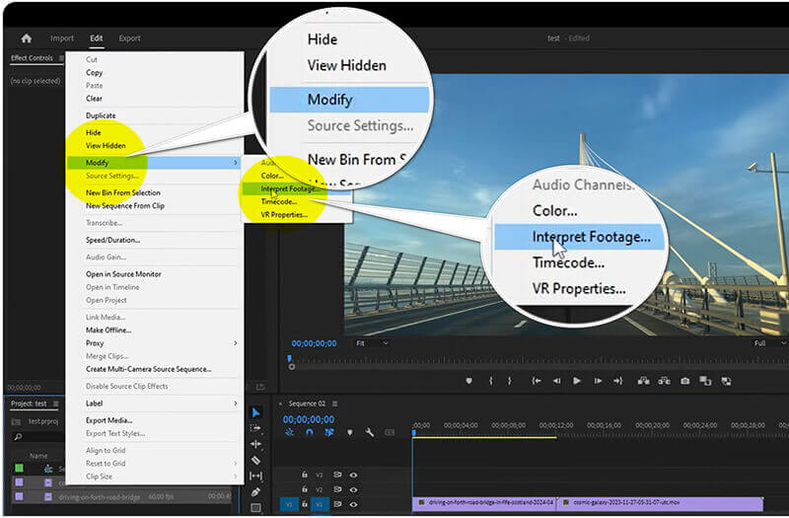Click the captions track CC icon

click(x=390, y=432)
